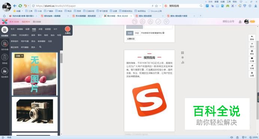259x139 pixels.
Task: Open the 学习教程 bookmark folder
Action: tap(102, 11)
